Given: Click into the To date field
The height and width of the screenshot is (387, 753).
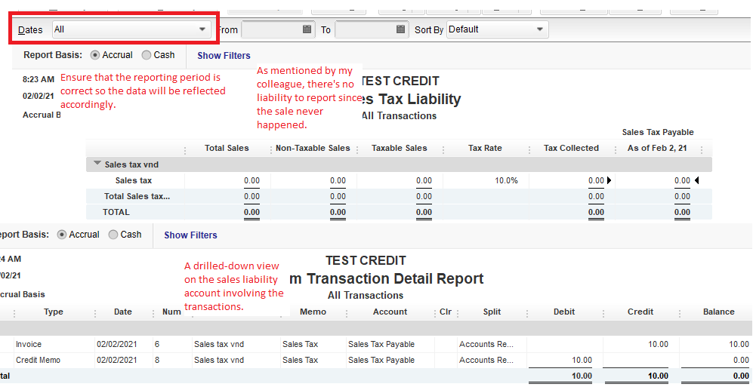Looking at the screenshot, I should (365, 29).
